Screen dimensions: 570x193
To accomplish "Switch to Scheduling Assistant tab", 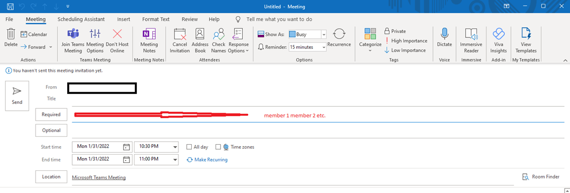I will click(x=81, y=19).
